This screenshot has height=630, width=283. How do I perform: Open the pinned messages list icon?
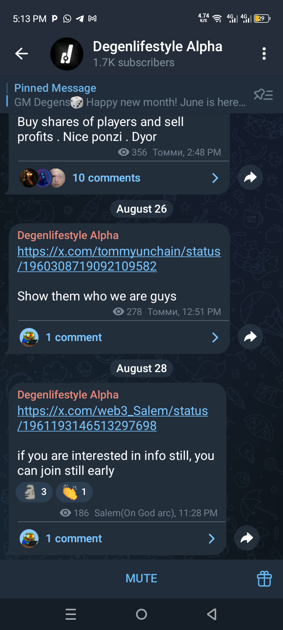[263, 95]
